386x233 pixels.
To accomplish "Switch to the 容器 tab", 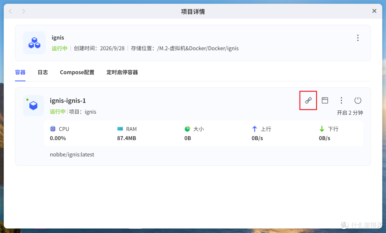I will pos(20,72).
